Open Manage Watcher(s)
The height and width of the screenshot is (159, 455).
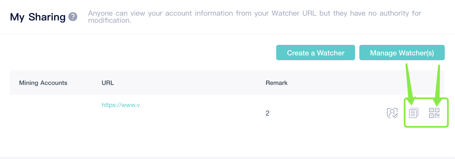tap(402, 53)
